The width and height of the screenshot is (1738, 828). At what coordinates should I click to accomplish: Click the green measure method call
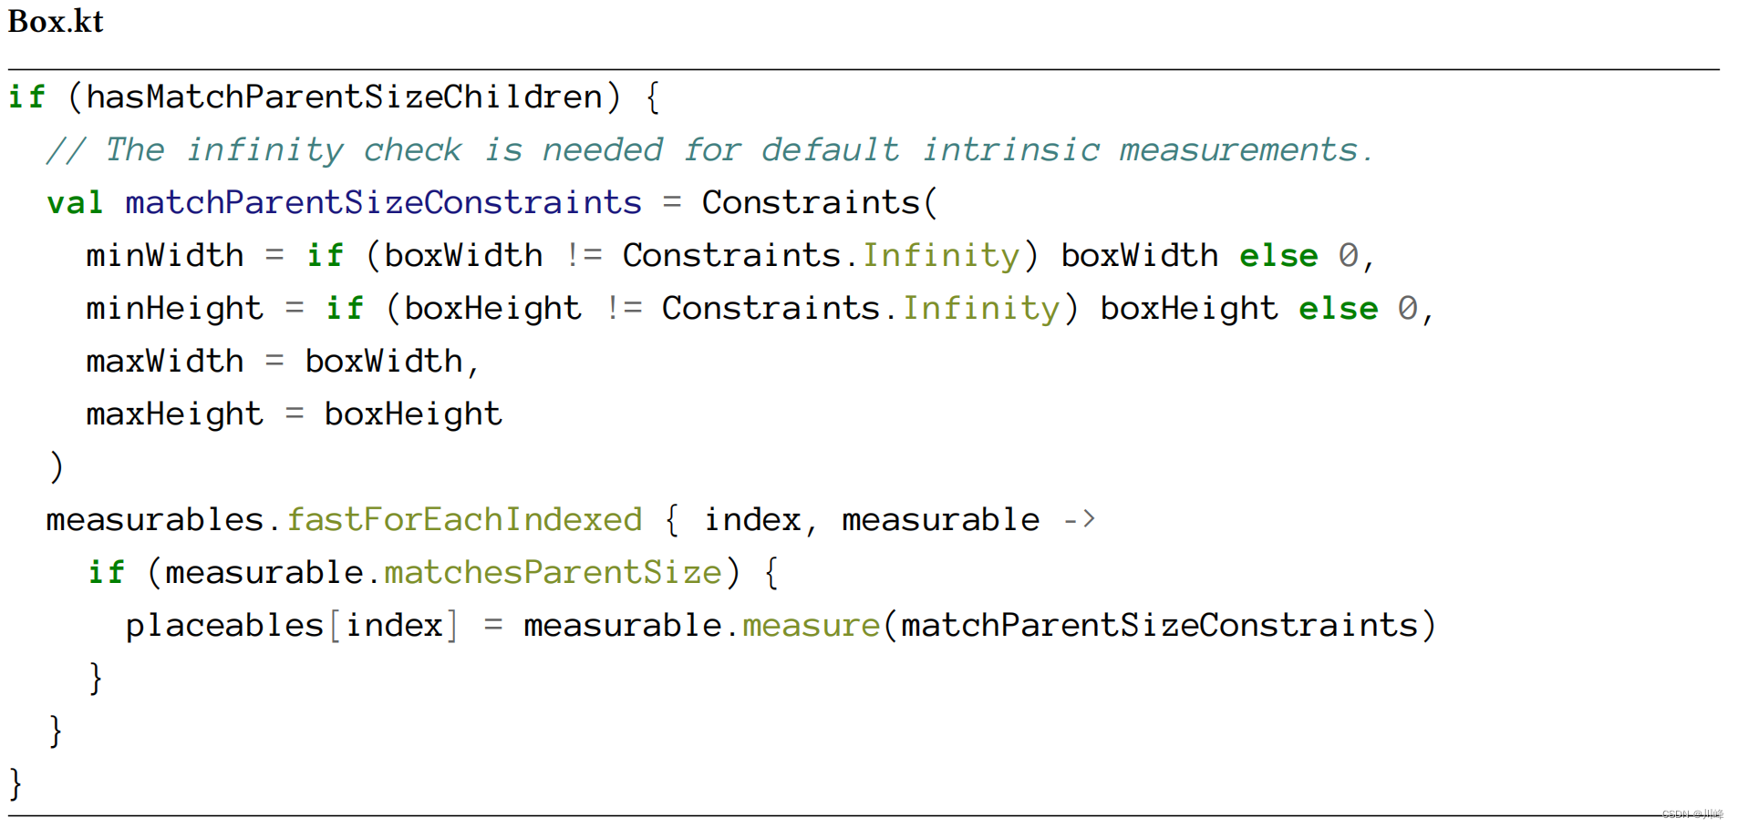coord(811,625)
